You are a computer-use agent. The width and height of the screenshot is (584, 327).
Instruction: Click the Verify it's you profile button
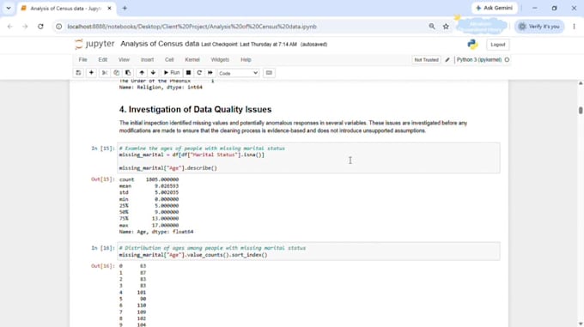click(539, 27)
